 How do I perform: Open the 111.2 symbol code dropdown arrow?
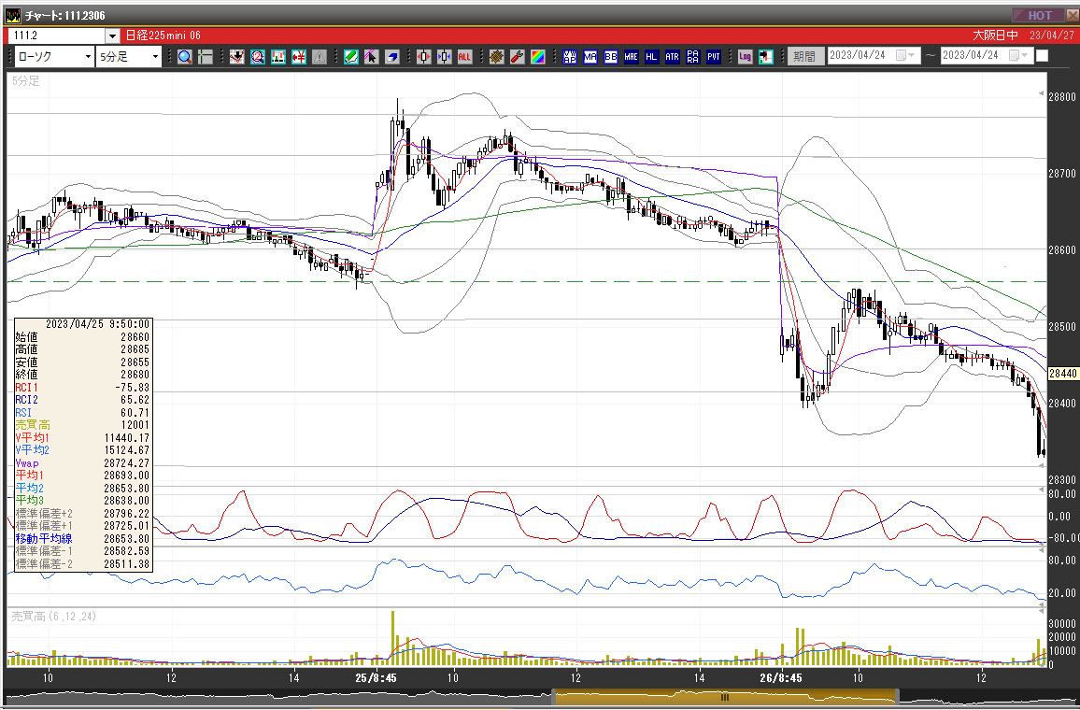pos(113,35)
